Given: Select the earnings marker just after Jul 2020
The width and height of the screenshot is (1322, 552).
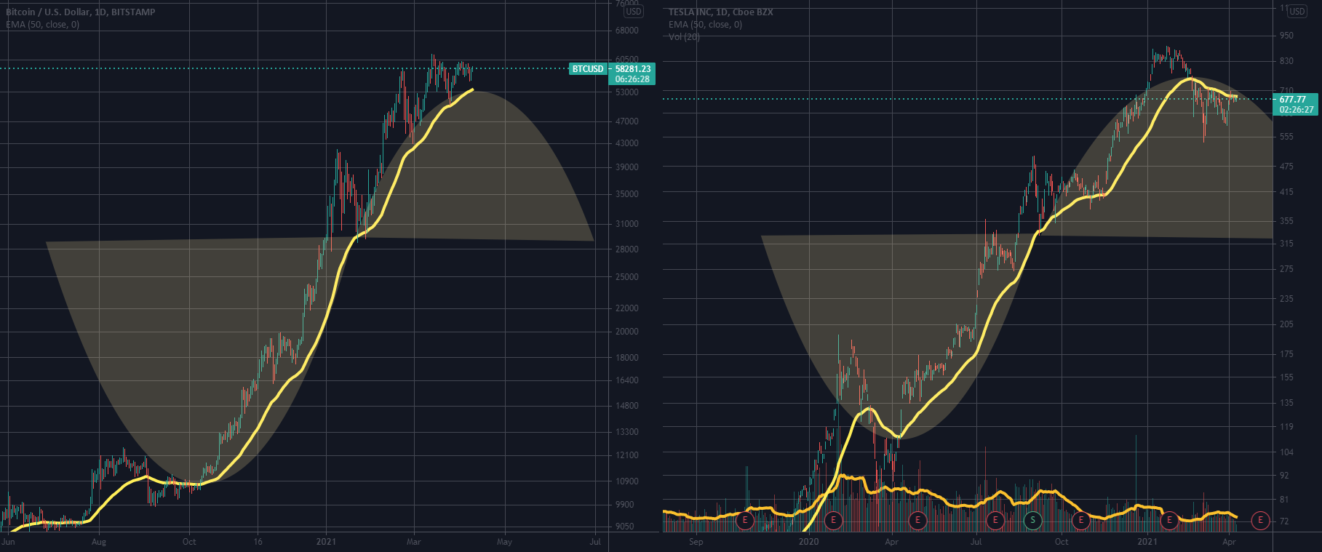Looking at the screenshot, I should (x=995, y=520).
